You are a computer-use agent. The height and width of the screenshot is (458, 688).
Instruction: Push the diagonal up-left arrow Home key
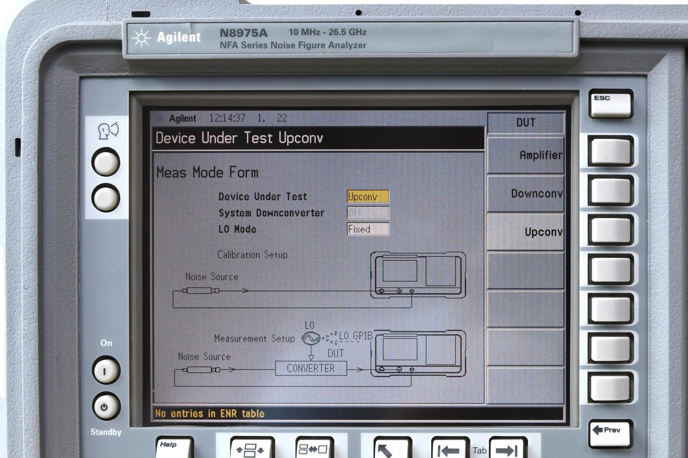coord(392,448)
